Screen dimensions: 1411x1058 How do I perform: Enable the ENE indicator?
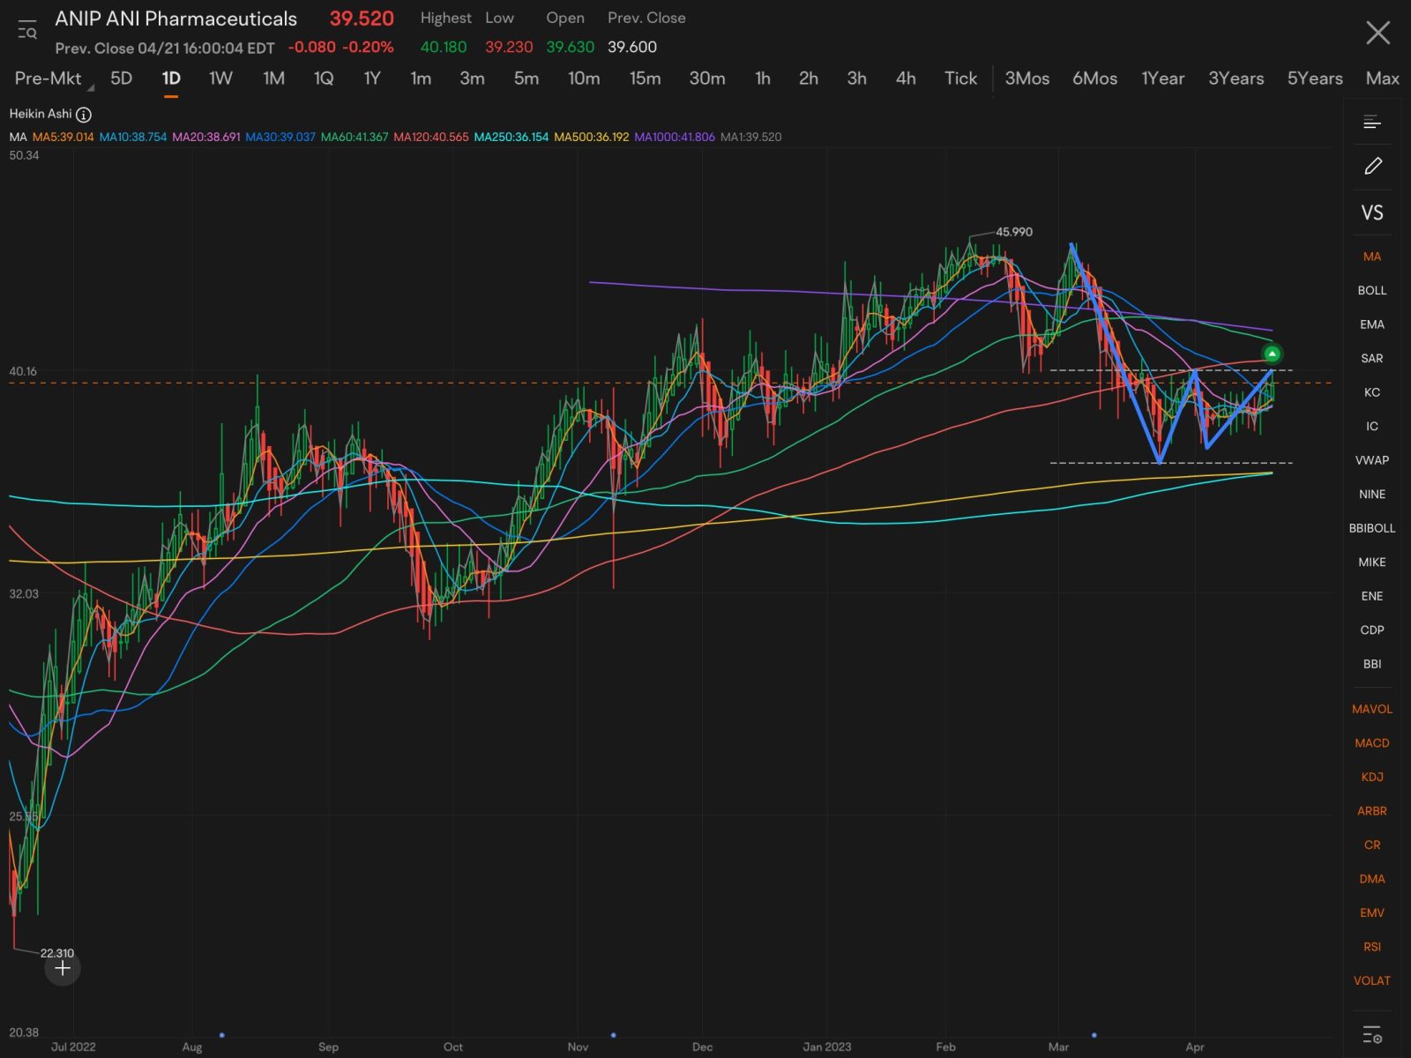point(1372,596)
